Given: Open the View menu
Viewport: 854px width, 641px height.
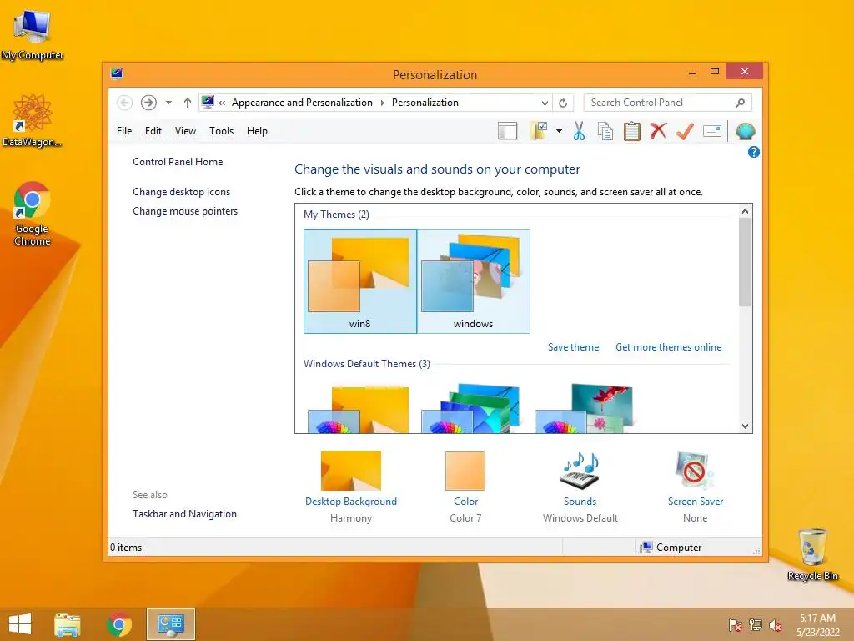Looking at the screenshot, I should click(185, 131).
